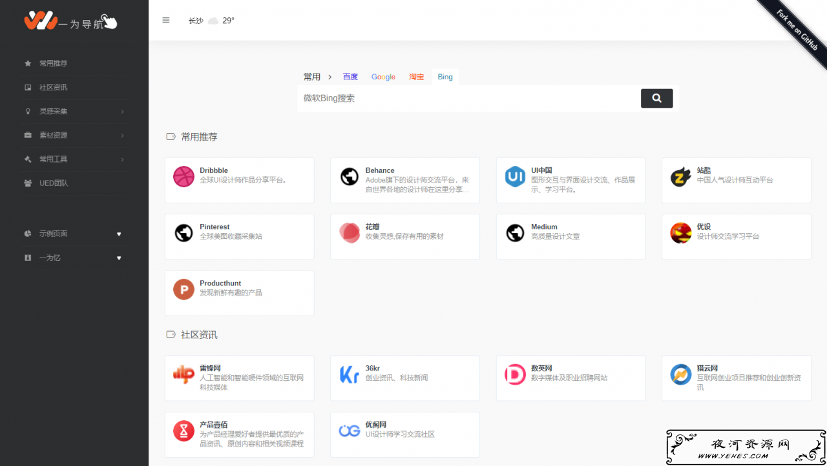827x466 pixels.
Task: Click the 一为导航 logo
Action: click(71, 21)
